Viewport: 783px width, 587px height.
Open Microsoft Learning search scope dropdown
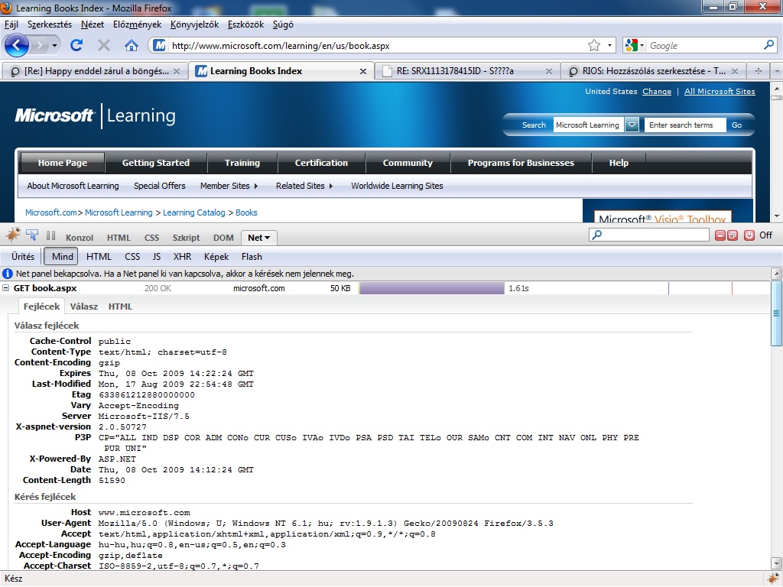click(x=632, y=125)
